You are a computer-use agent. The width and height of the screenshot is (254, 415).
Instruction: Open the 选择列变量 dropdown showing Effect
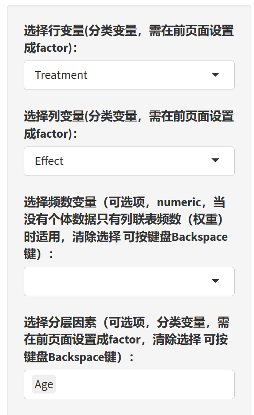(x=129, y=161)
